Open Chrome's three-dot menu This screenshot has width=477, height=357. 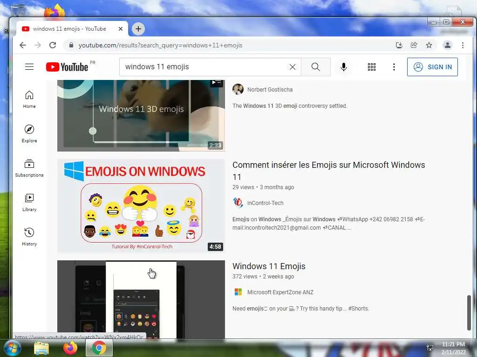click(x=463, y=45)
